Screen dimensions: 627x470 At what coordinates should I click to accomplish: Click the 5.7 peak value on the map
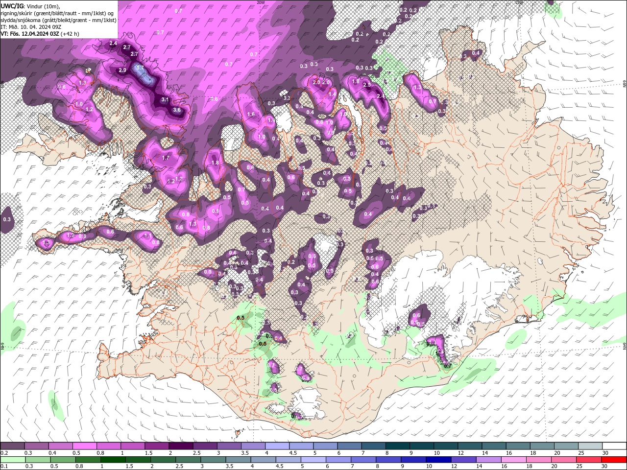coord(140,68)
